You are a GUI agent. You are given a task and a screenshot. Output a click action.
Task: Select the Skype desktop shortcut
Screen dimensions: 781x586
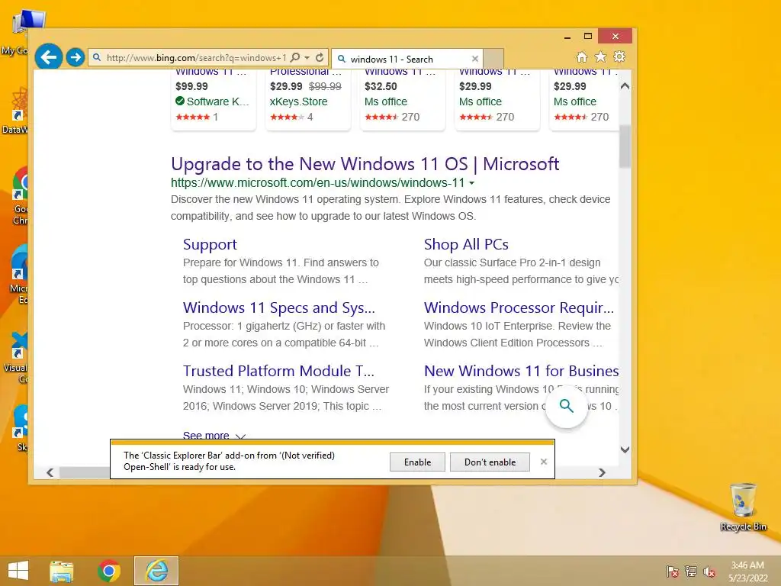tap(21, 429)
